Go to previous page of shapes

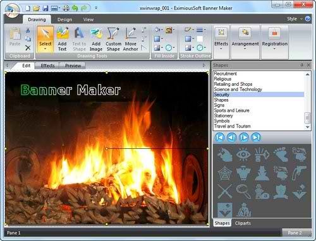tap(232, 138)
